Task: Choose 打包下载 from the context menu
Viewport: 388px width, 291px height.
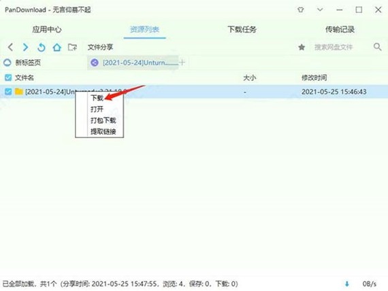Action: click(103, 120)
